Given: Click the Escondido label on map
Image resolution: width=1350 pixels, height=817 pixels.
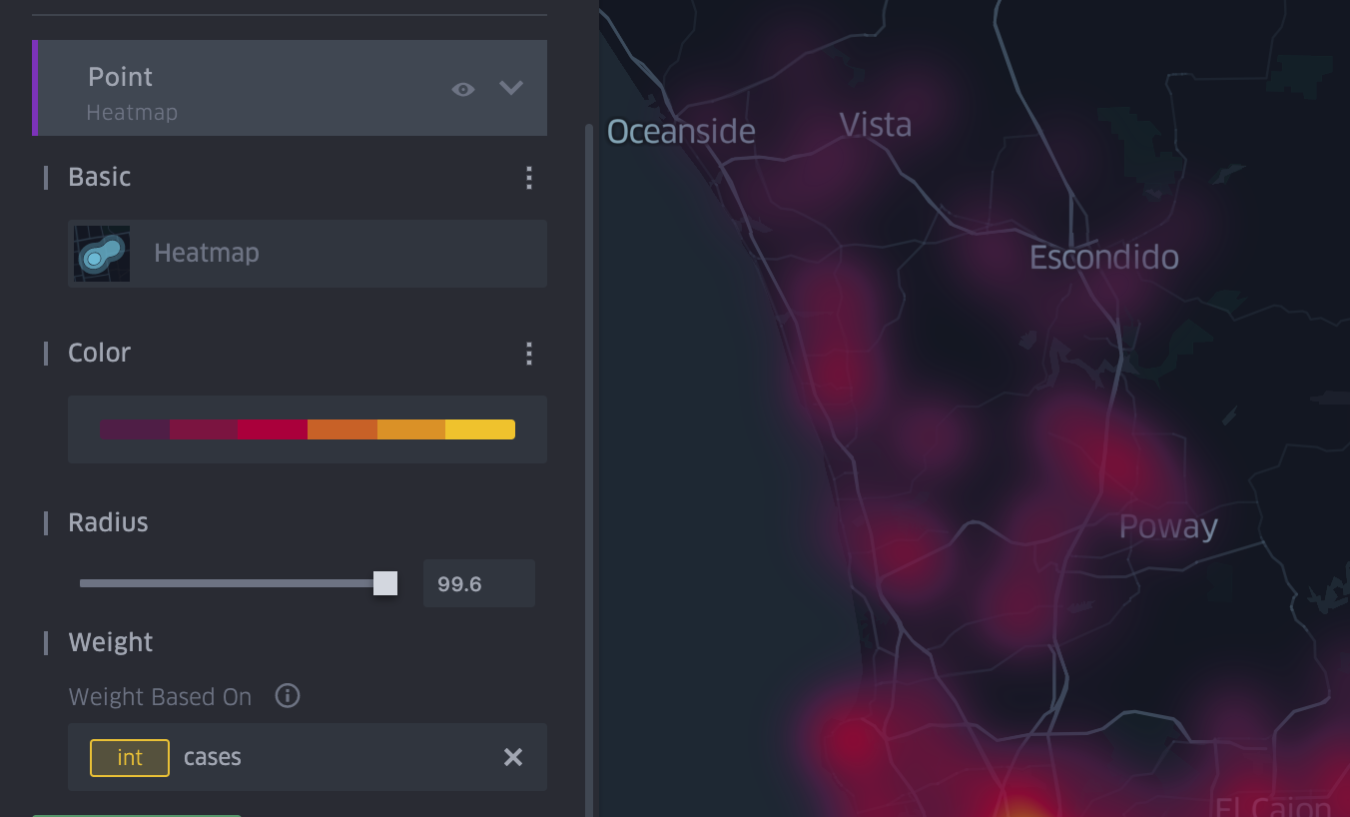Looking at the screenshot, I should coord(1104,258).
